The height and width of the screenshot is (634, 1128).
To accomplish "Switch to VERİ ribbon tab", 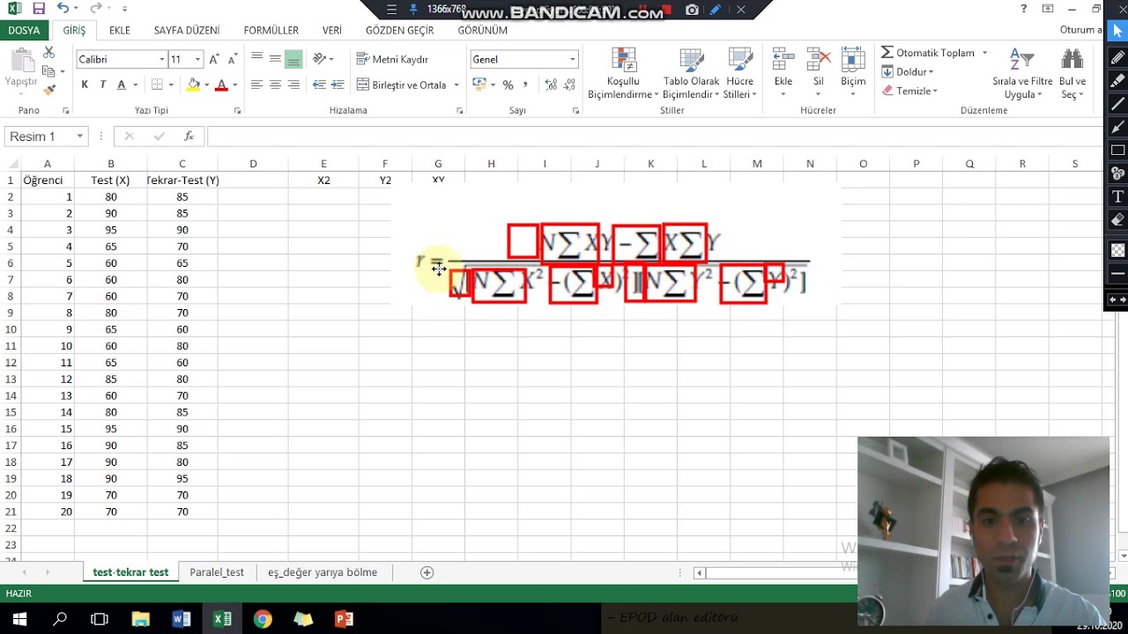I will tap(332, 30).
